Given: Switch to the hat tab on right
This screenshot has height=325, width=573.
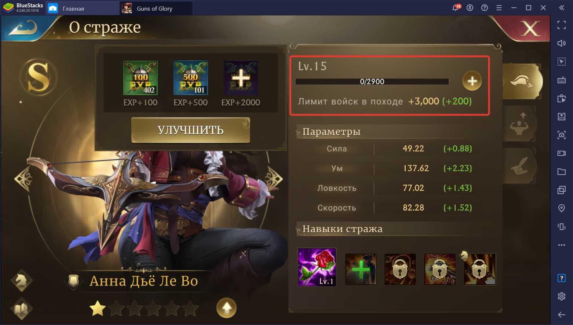Looking at the screenshot, I should (x=522, y=81).
